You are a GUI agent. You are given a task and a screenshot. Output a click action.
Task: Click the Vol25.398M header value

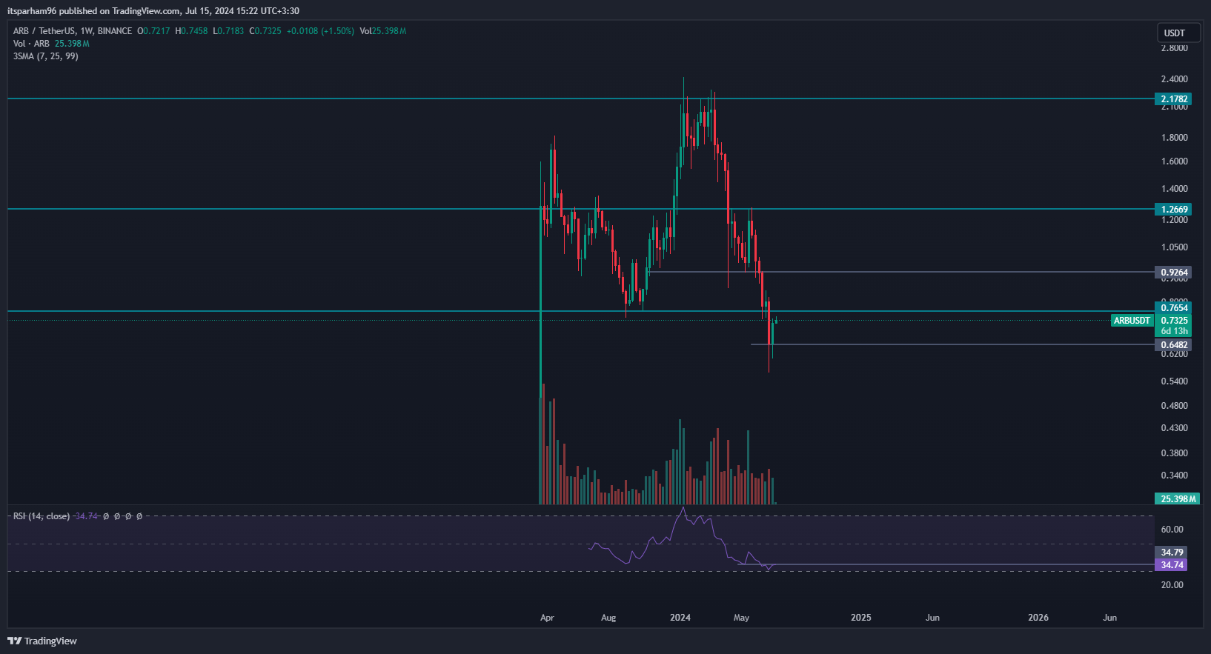(x=383, y=31)
